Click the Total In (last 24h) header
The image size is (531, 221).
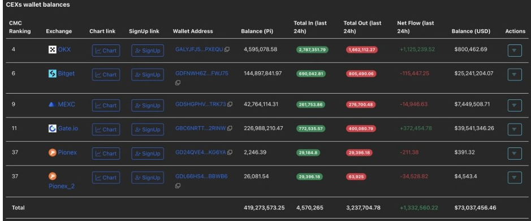click(x=310, y=27)
